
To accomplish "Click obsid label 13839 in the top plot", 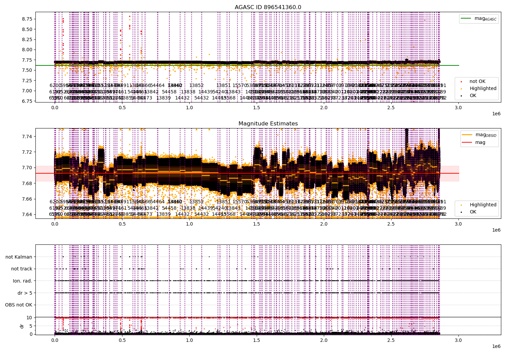I will (164, 98).
